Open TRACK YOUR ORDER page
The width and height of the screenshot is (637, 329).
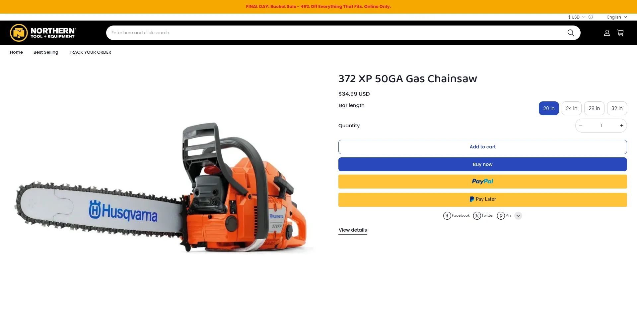[90, 52]
